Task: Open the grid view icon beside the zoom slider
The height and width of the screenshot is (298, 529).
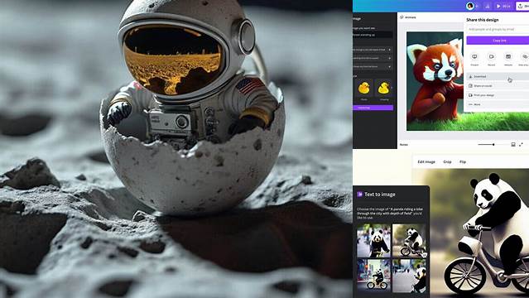Action: tap(513, 144)
